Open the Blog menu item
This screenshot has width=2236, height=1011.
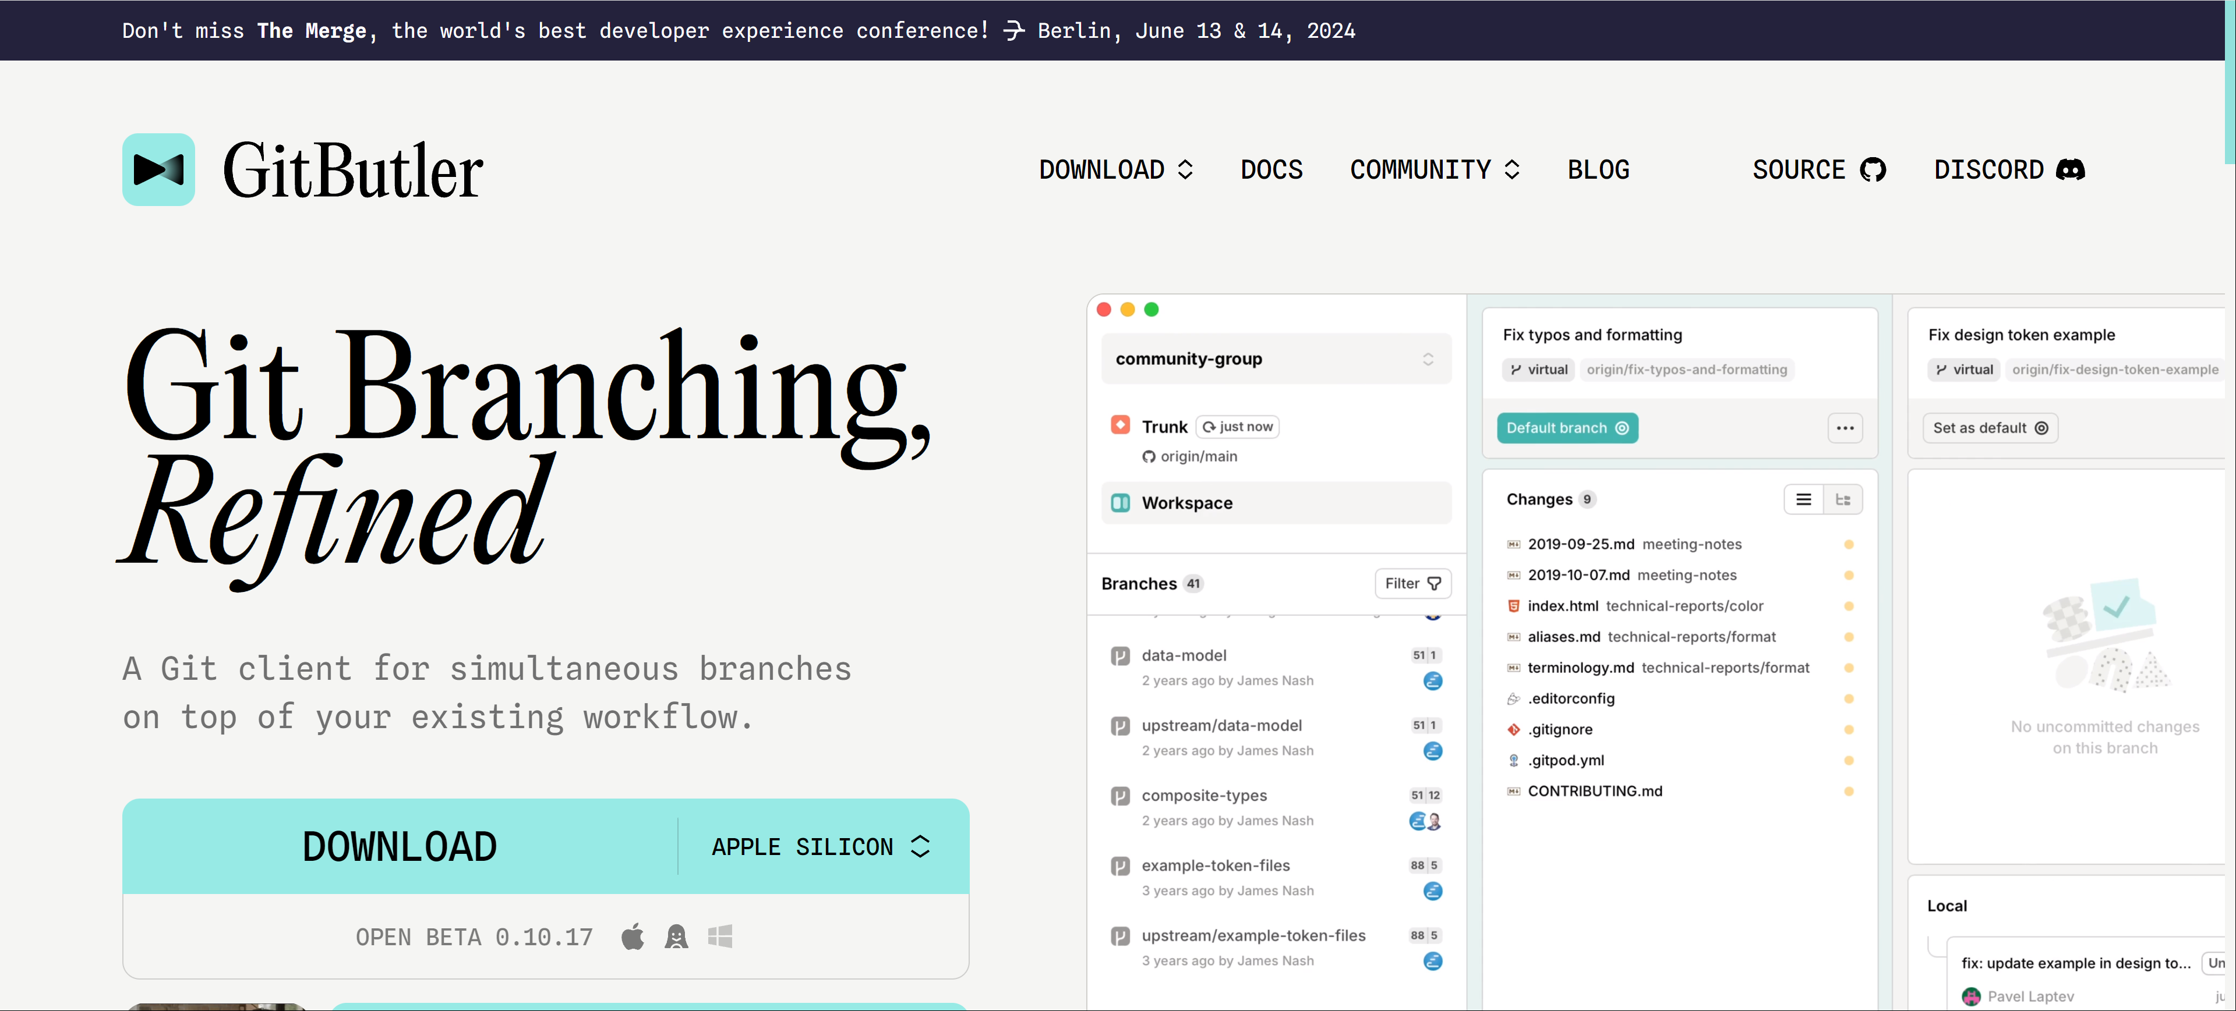pos(1598,169)
